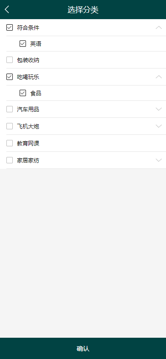Expand the 汽车用品 category chevron
The image size is (166, 359).
click(x=159, y=109)
